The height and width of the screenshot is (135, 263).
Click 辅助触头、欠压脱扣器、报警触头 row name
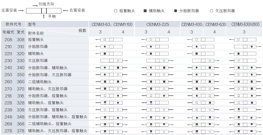click(x=58, y=131)
